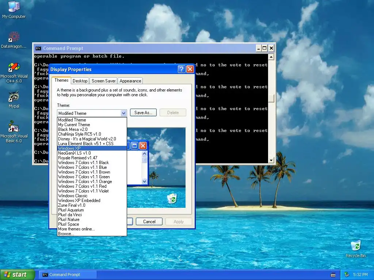Viewport: 374px width, 280px height.
Task: Select the Recycle Bin desktop icon
Action: [356, 249]
